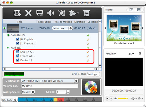This screenshot has width=146, height=107.
Task: Select the Dandelion clock menu thumbnail
Action: pos(124,28)
